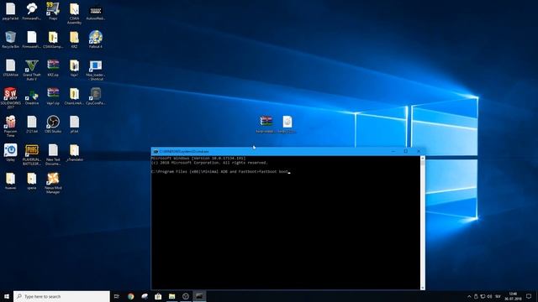The height and width of the screenshot is (302, 538).
Task: Open the Windows Start menu
Action: (7, 296)
